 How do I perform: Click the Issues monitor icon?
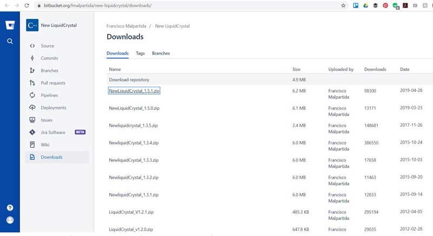point(32,120)
